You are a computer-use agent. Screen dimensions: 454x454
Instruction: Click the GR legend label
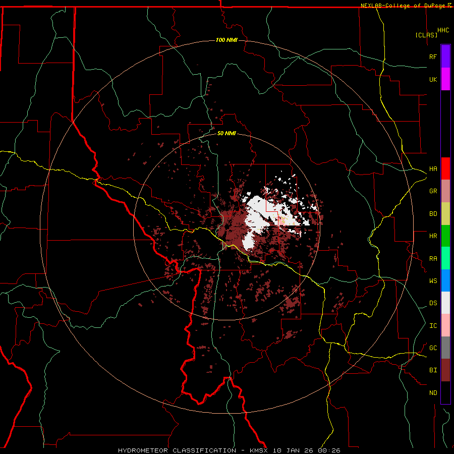[433, 191]
